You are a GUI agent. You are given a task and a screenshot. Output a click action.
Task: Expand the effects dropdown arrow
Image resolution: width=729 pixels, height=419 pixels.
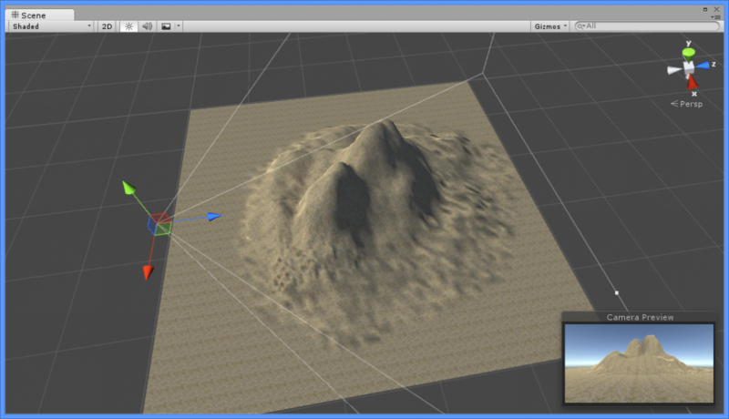point(179,26)
